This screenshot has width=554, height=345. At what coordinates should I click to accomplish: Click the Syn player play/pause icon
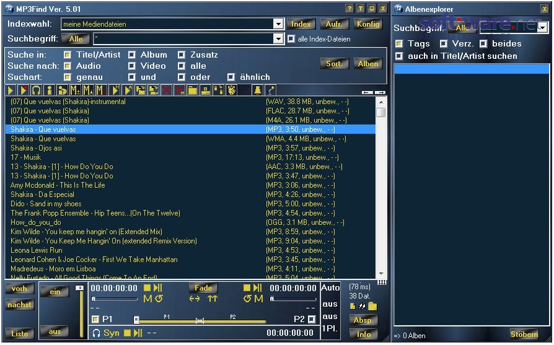tap(138, 333)
